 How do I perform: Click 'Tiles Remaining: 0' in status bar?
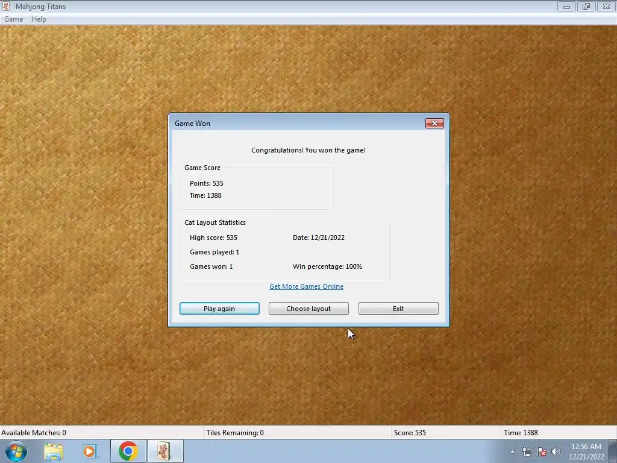click(x=235, y=433)
